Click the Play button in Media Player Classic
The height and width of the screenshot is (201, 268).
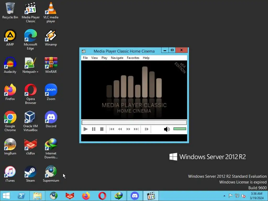[x=86, y=129]
